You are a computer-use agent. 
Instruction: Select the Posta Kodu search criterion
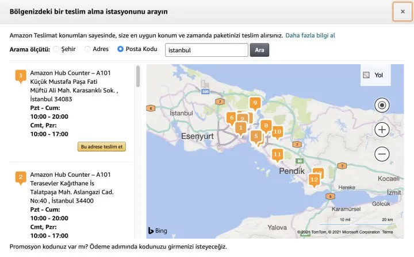pos(120,49)
